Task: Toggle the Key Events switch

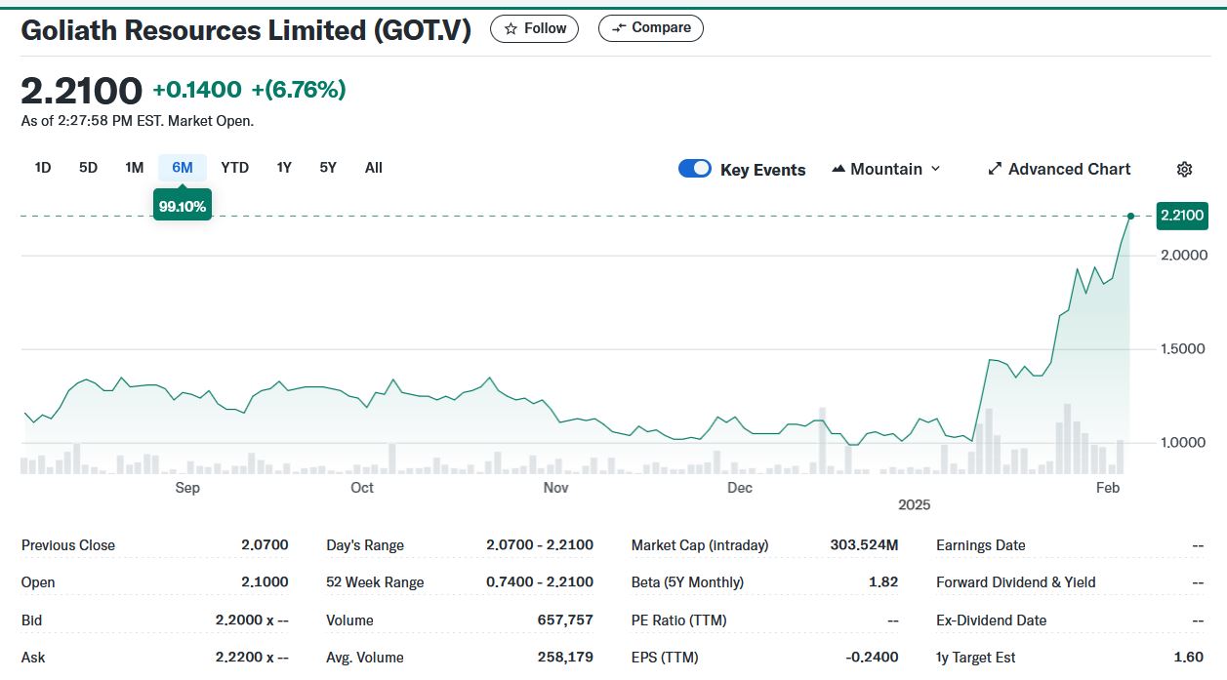Action: [x=695, y=169]
